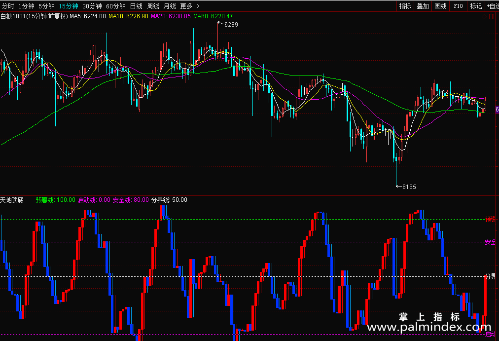This screenshot has width=499, height=341.
Task: Click the 预警线: 100.00 label
Action: click(56, 200)
